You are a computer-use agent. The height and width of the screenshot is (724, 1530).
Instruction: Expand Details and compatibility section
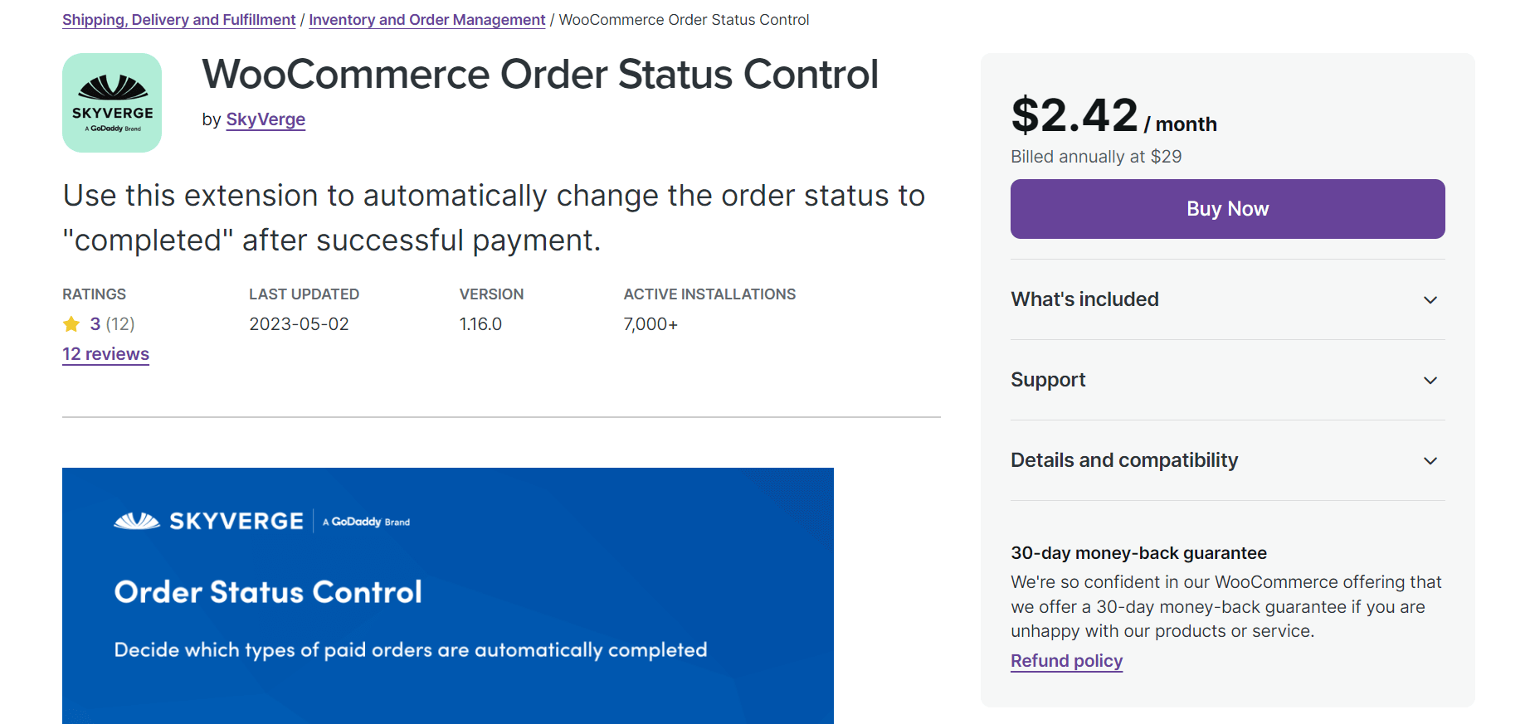pyautogui.click(x=1227, y=460)
